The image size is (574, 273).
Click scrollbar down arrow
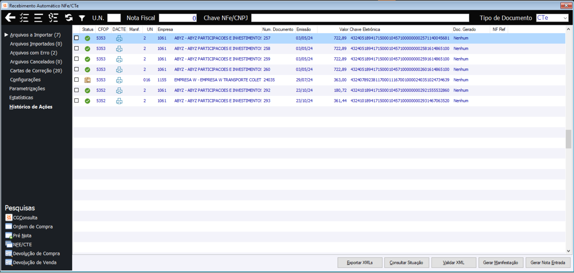(x=568, y=251)
